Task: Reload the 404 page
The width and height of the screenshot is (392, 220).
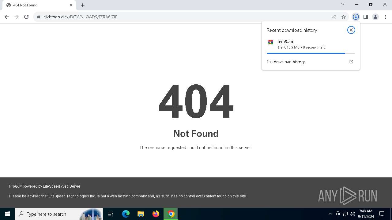Action: [26, 17]
